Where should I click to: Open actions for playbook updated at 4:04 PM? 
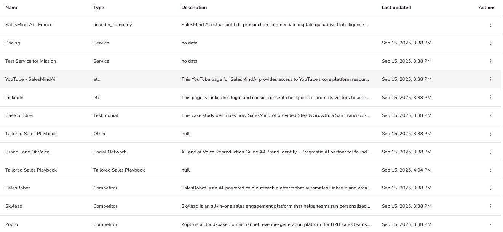490,170
